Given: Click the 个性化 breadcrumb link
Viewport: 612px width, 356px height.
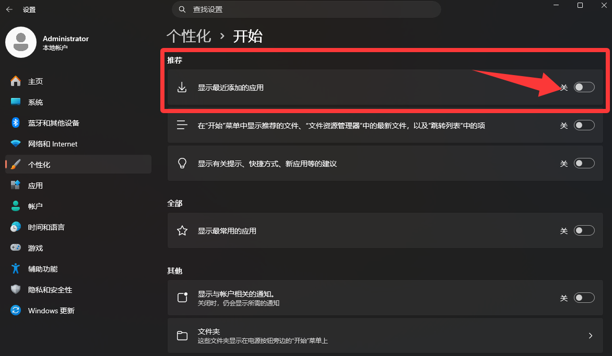Looking at the screenshot, I should (x=189, y=36).
